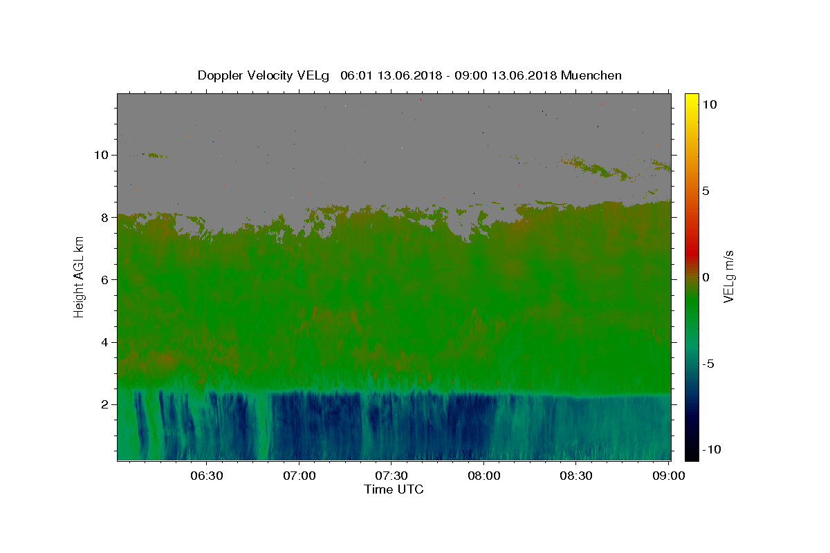
Task: Click the colorbar value '0'
Action: click(x=706, y=277)
